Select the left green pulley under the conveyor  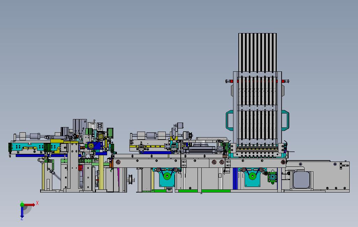coord(167,176)
